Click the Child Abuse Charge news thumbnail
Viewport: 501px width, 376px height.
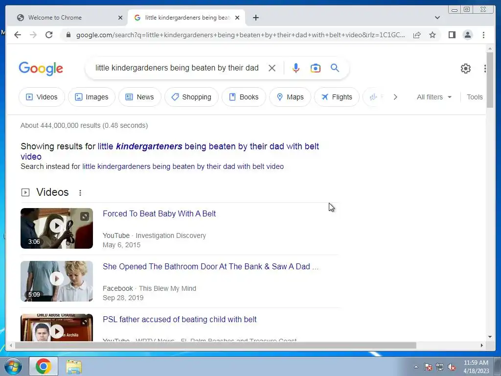pos(57,328)
